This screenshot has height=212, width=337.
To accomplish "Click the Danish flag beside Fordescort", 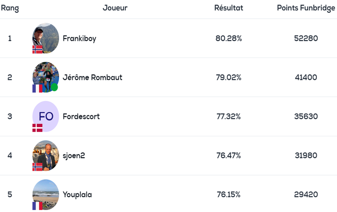I will pos(37,128).
